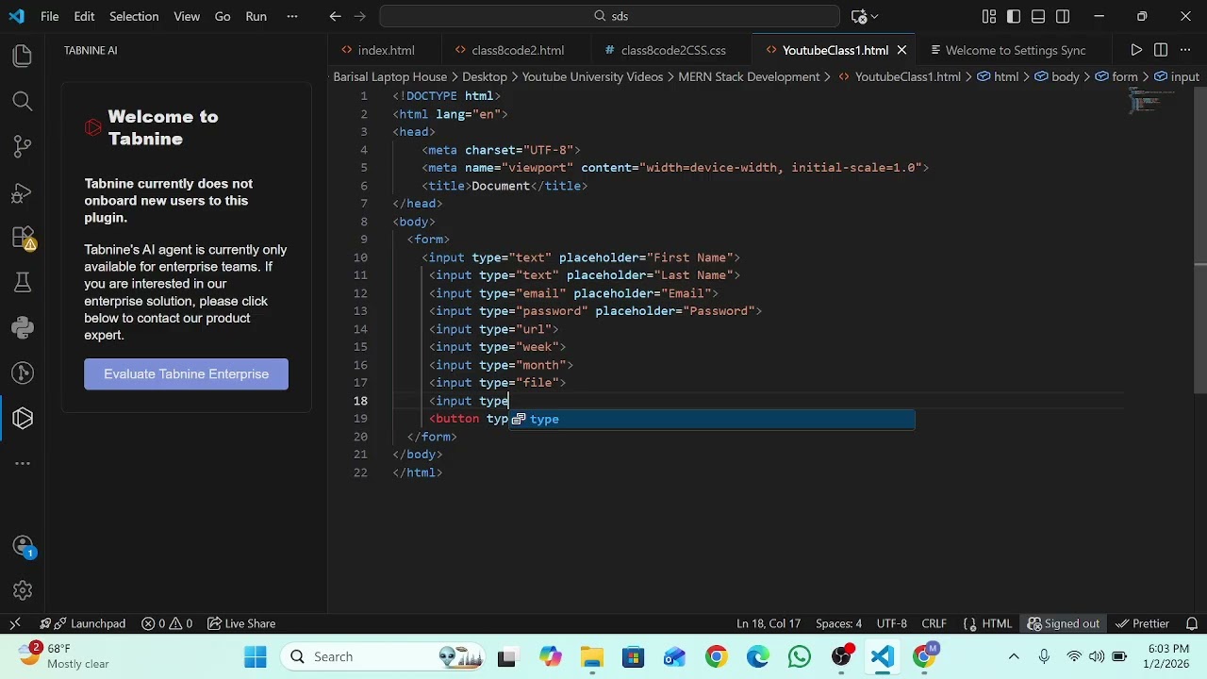Screen dimensions: 1207x679
Task: Open the remote window indicator in status bar
Action: pyautogui.click(x=15, y=623)
